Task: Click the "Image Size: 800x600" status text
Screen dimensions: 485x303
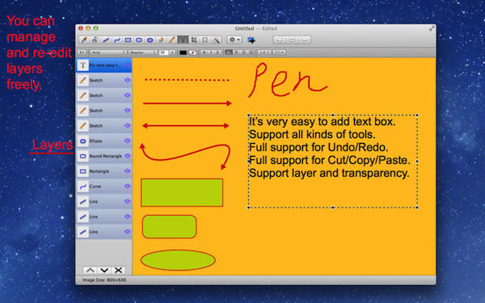Action: click(104, 280)
